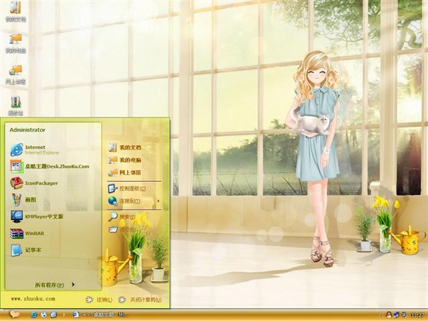Screen dimensions: 428x321
Task: Click the Start button on the taskbar
Action: [13, 314]
